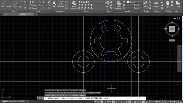The width and height of the screenshot is (183, 103).
Task: Toggle snap mode in status bar
Action: pos(105,102)
